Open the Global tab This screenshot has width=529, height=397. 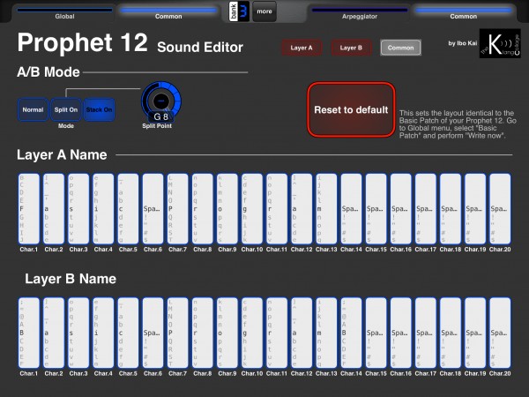[64, 13]
